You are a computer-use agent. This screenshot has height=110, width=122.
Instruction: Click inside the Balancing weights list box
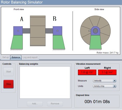click(x=45, y=82)
